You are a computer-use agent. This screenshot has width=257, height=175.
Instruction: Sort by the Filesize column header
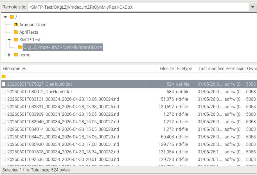pyautogui.click(x=165, y=69)
